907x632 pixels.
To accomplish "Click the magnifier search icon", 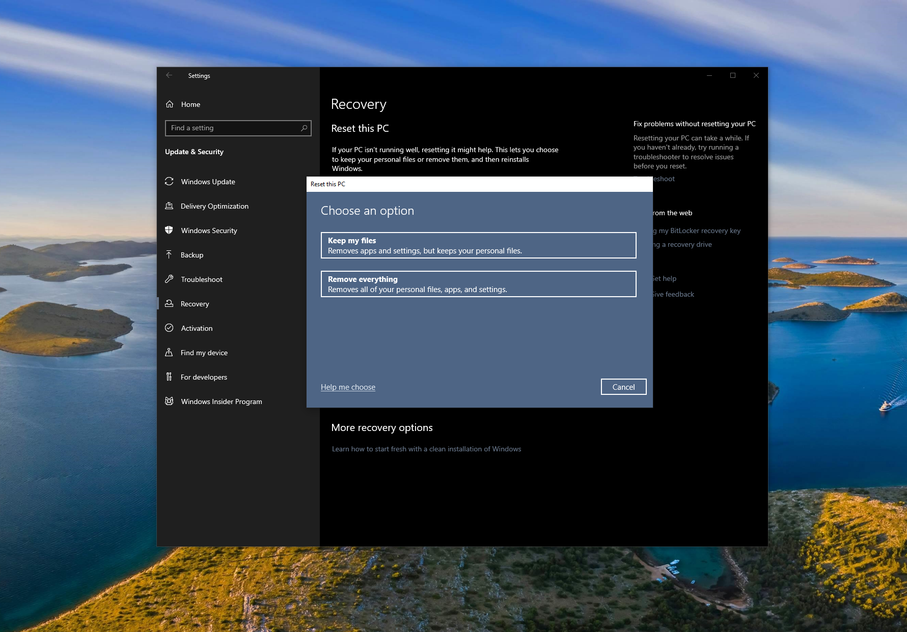I will pos(304,128).
